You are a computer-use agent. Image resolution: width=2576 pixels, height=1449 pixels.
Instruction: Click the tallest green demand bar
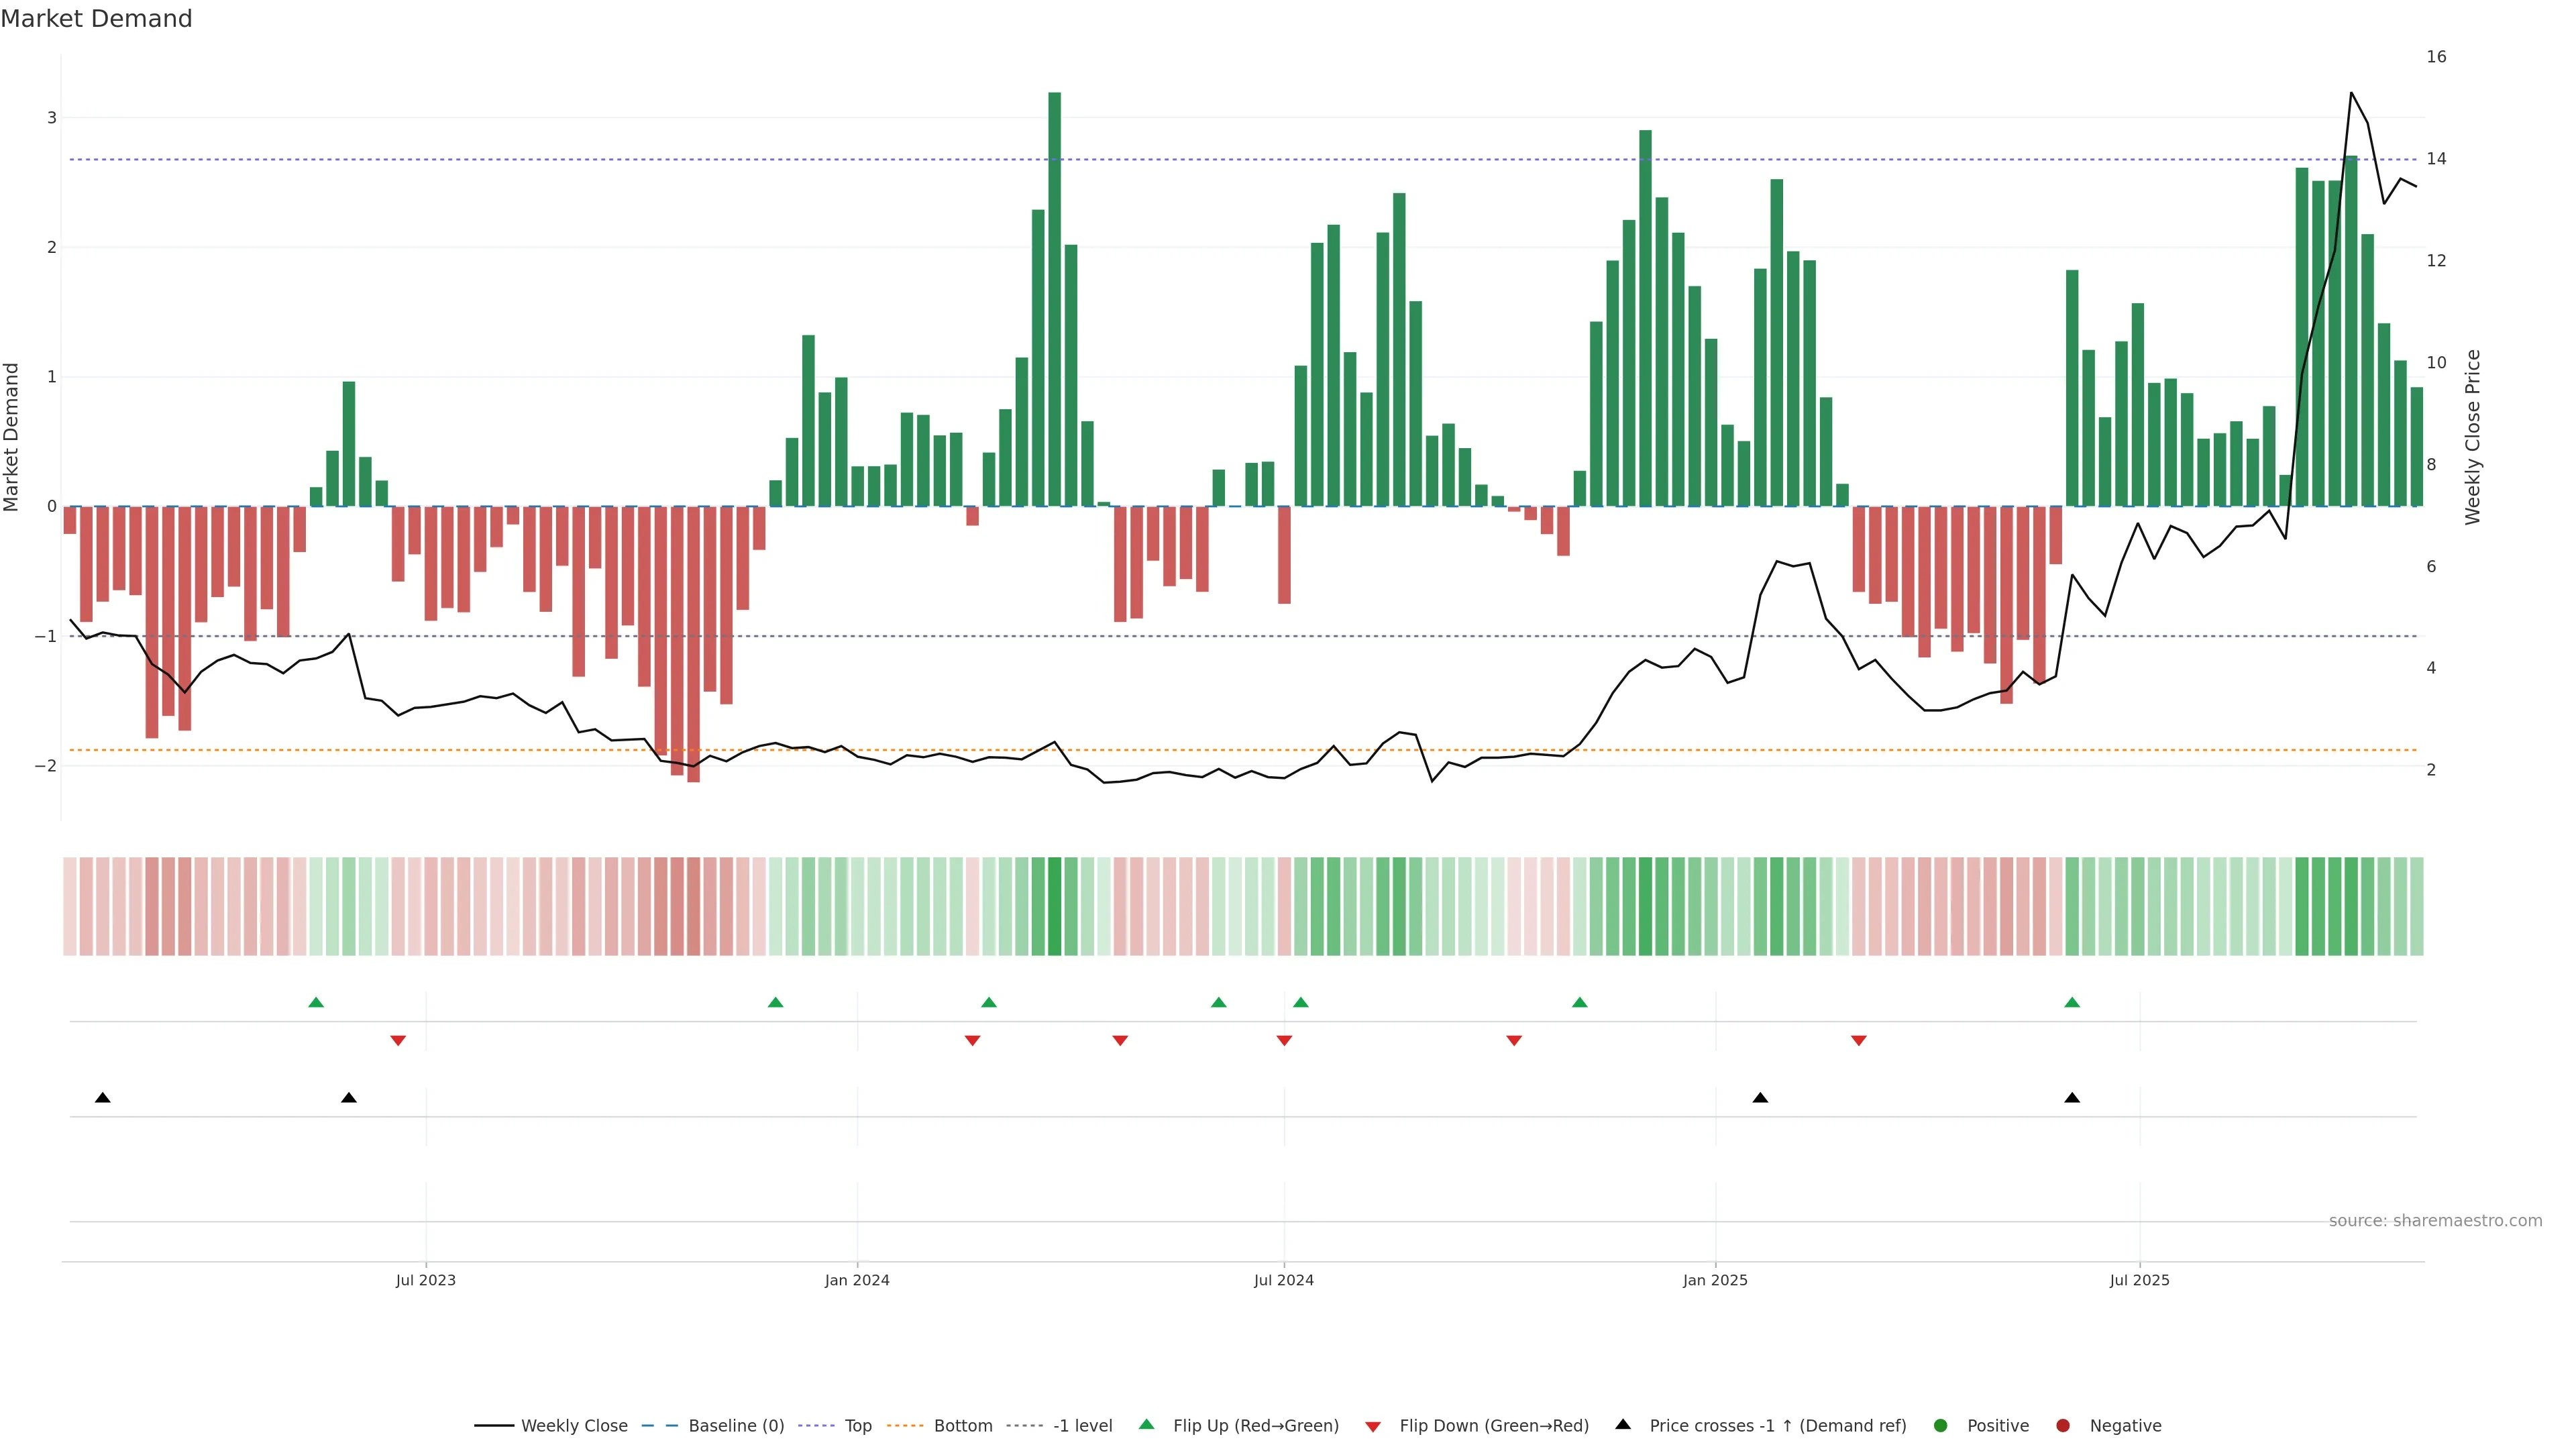1054,300
